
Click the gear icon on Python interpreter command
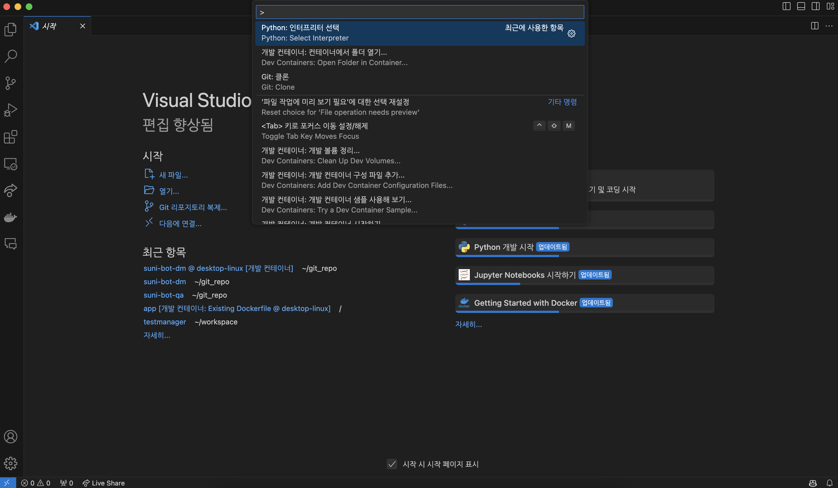point(571,34)
